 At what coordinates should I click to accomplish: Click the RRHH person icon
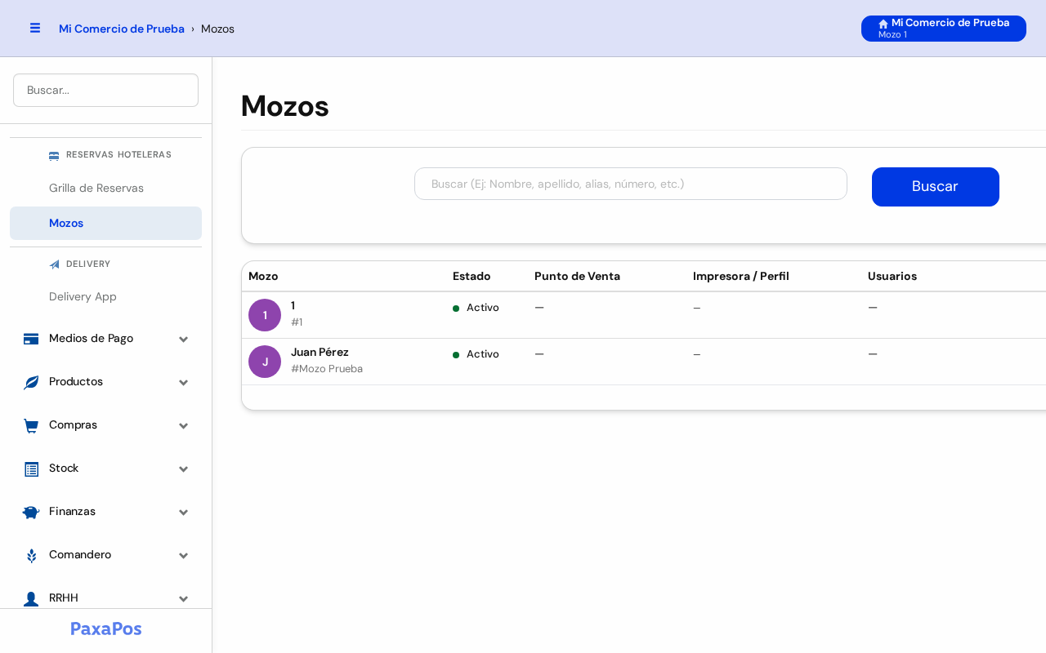31,598
